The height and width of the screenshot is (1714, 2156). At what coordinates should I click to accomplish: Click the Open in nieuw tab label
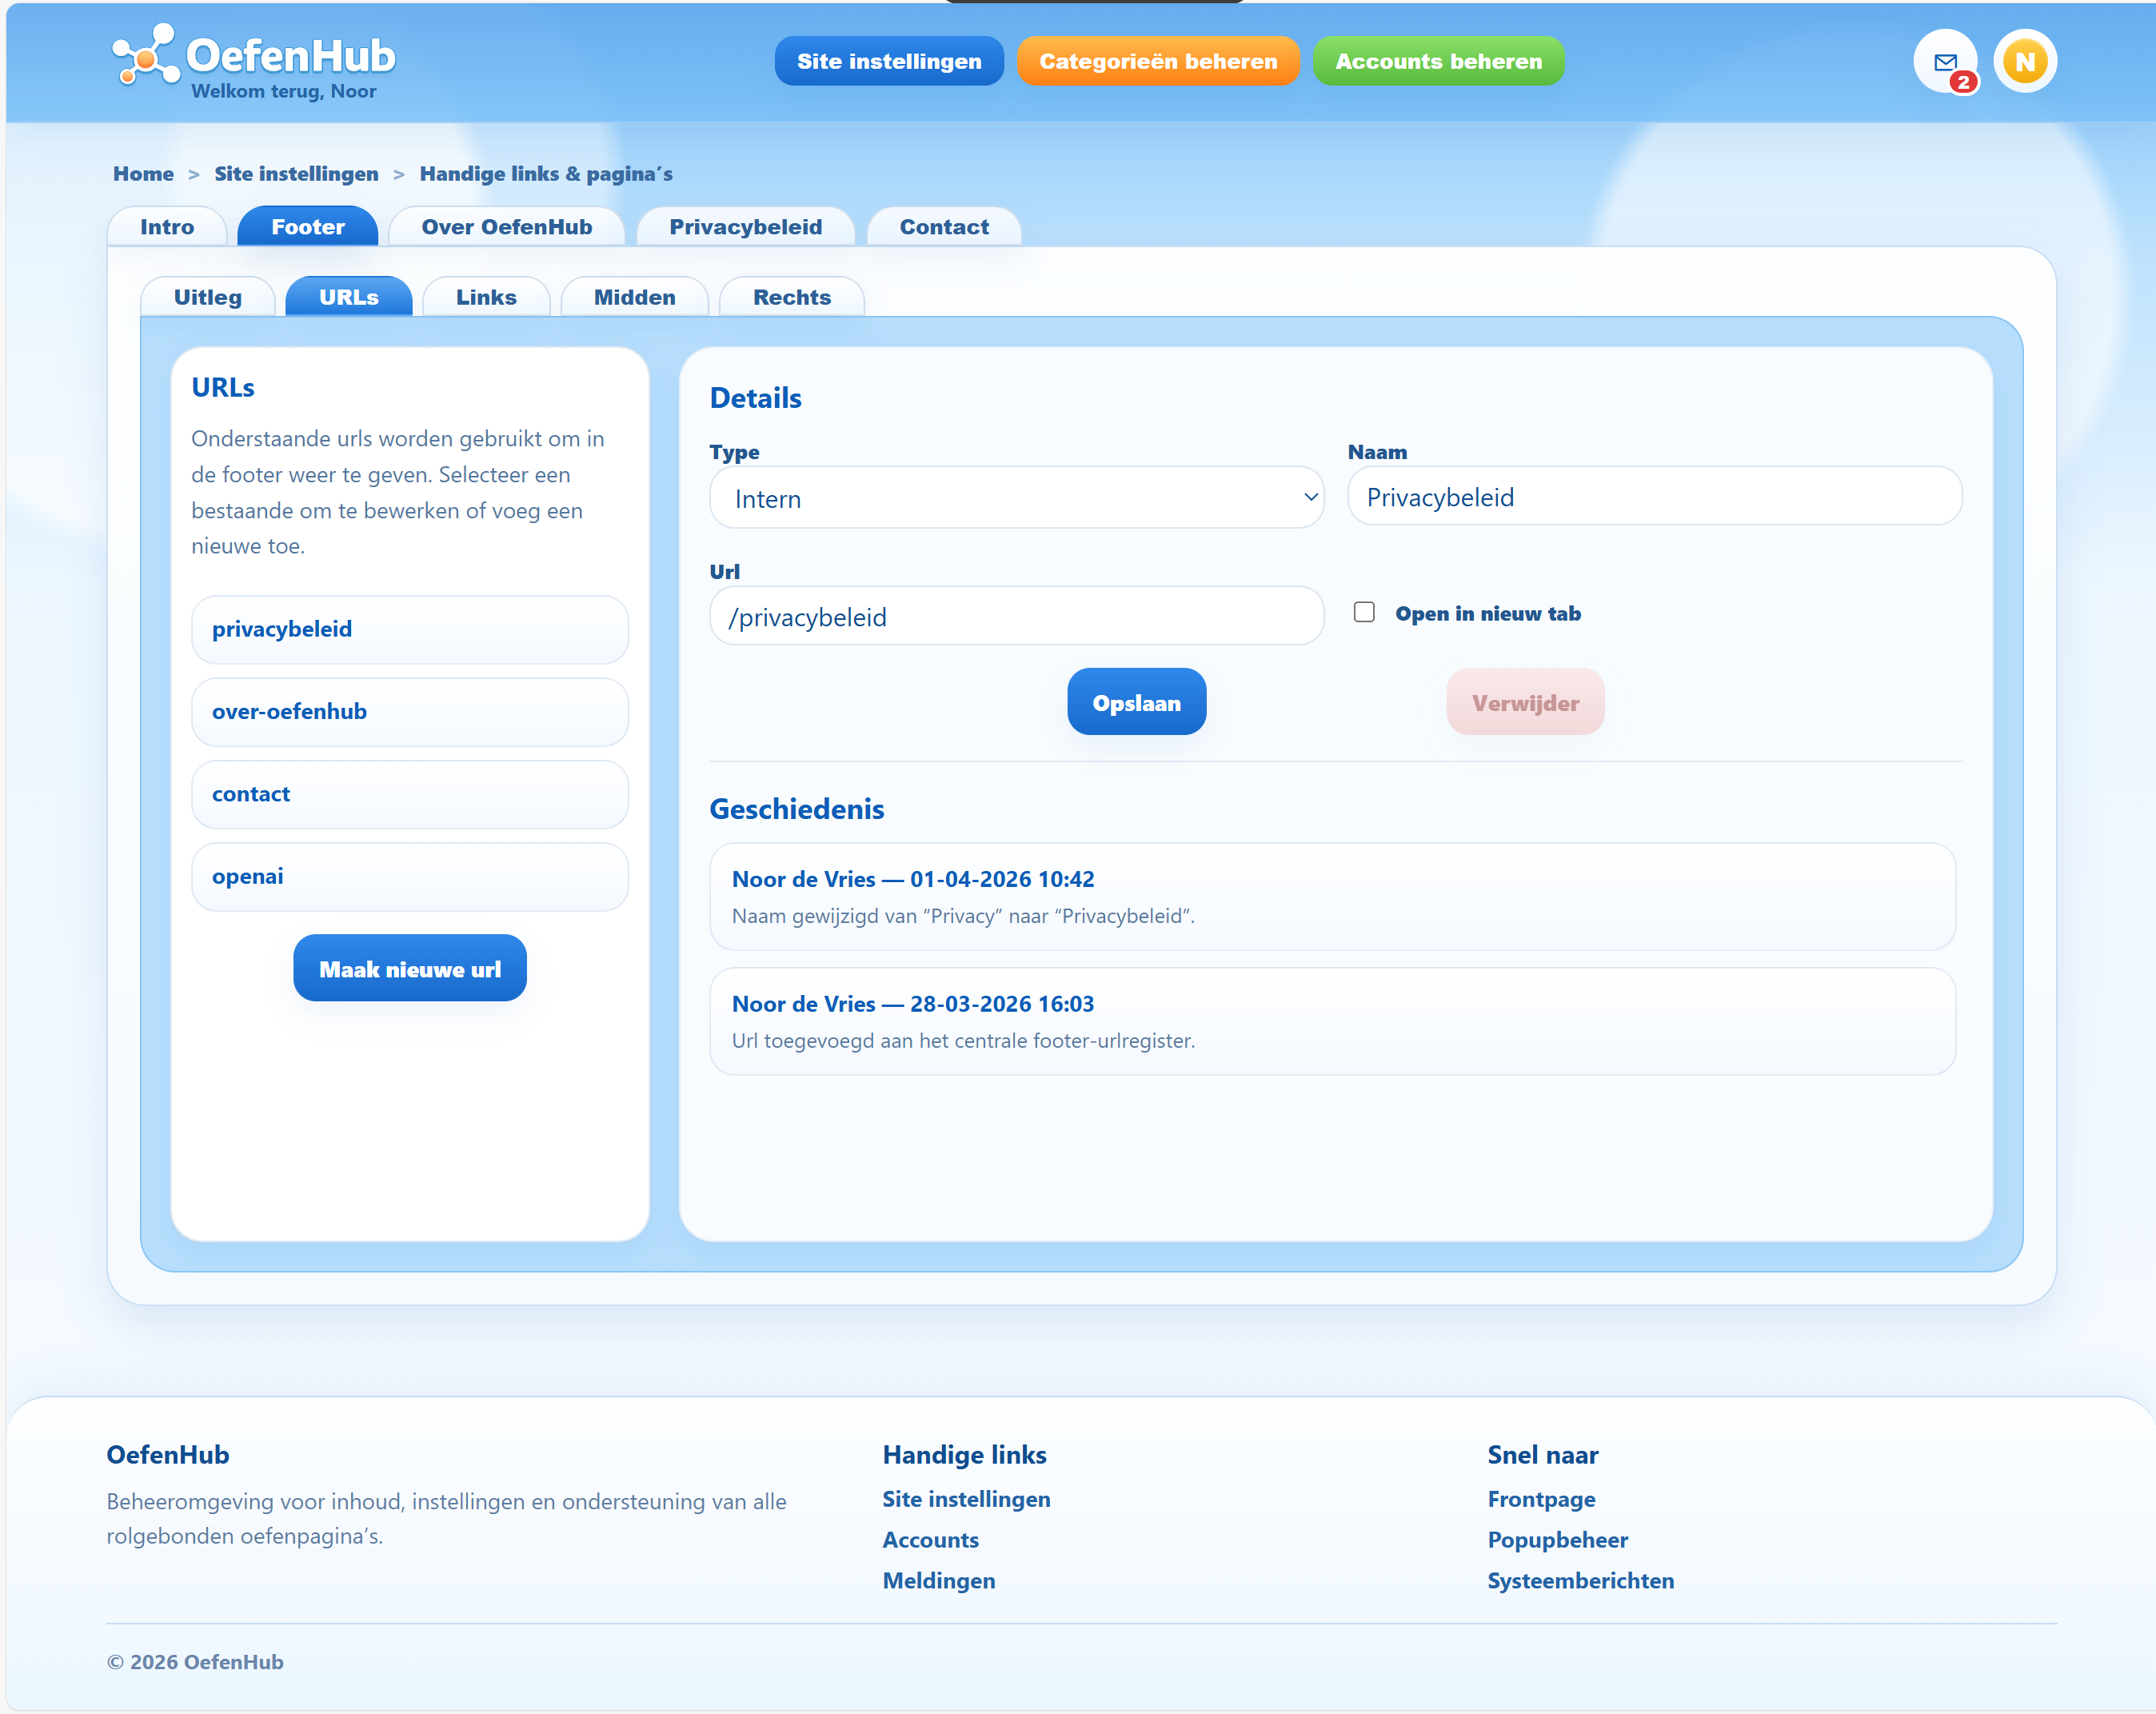coord(1488,614)
